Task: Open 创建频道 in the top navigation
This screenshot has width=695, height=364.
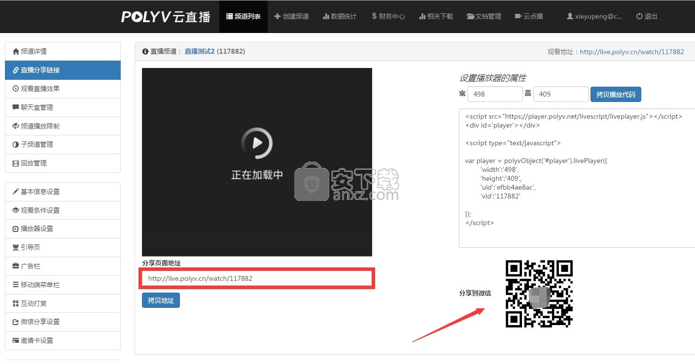Action: coord(292,16)
